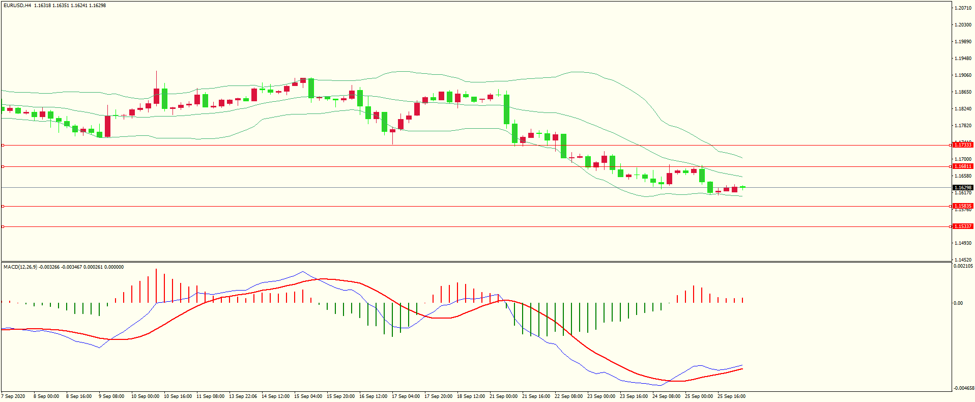
Task: Click the 23 Sep 16:00 label on the time axis
Action: pos(634,396)
